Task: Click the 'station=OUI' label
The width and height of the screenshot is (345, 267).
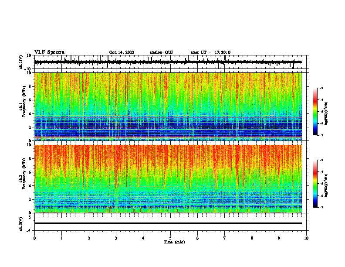Action: [x=161, y=52]
